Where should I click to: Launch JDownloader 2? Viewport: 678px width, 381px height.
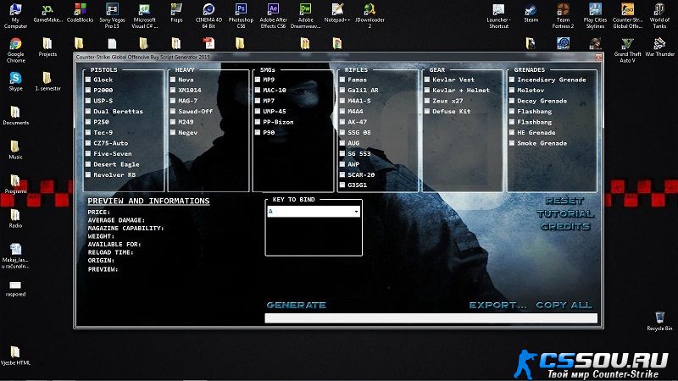pos(370,15)
